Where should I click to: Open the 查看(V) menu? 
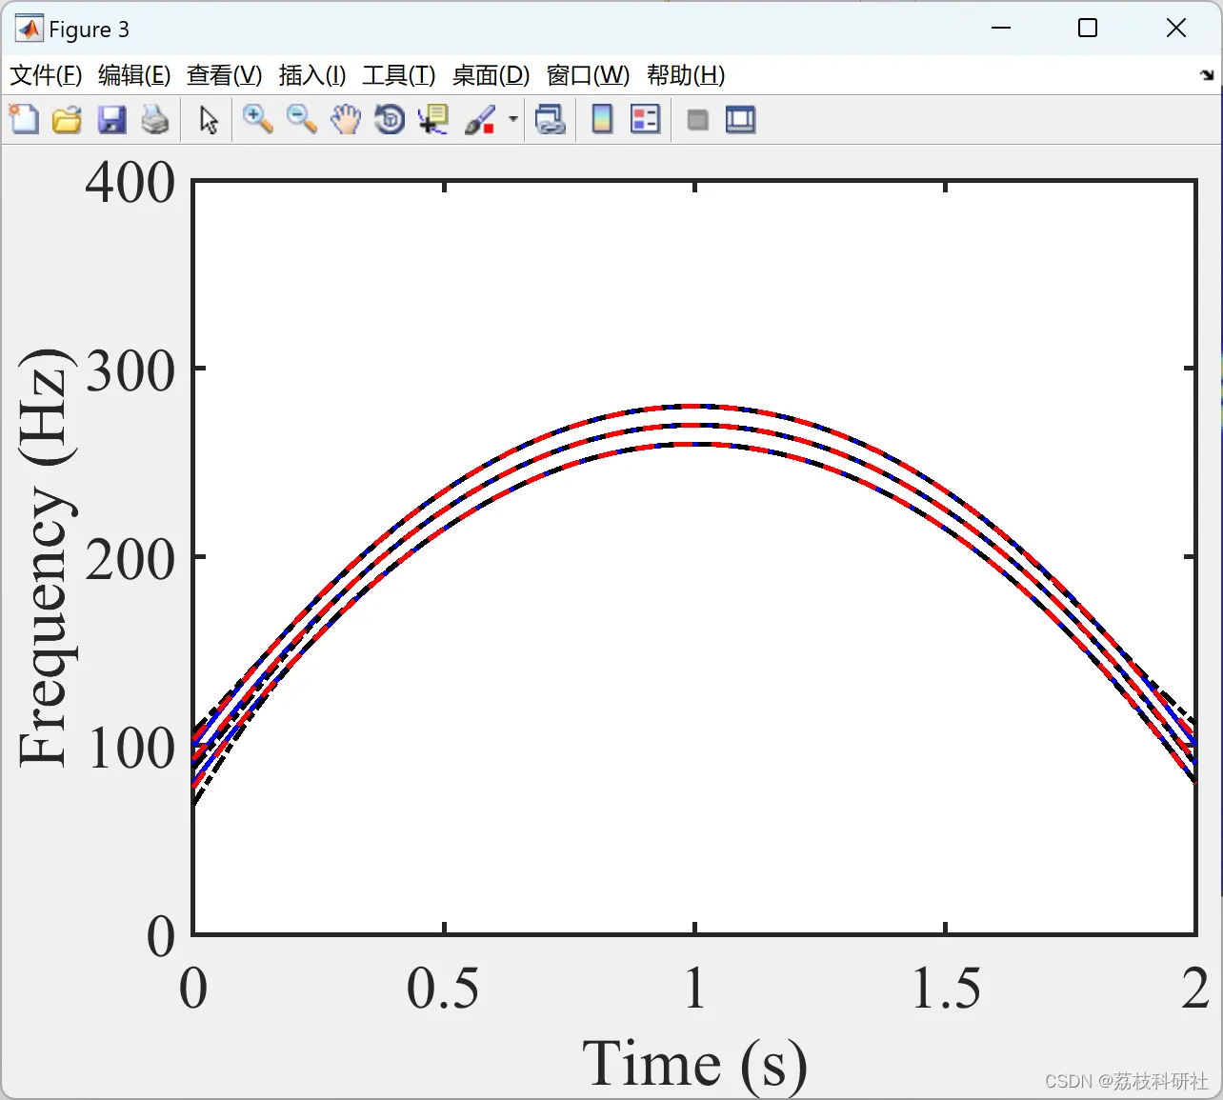(224, 75)
